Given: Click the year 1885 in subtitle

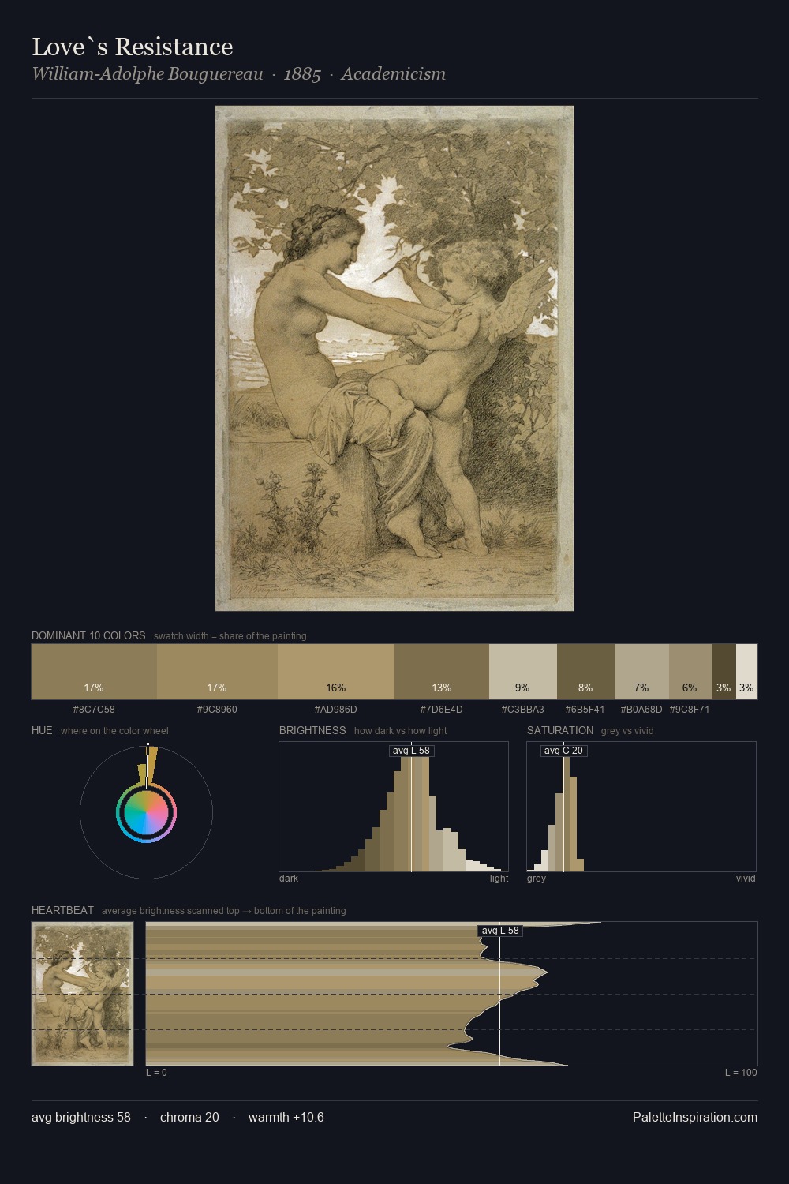Looking at the screenshot, I should pos(302,74).
